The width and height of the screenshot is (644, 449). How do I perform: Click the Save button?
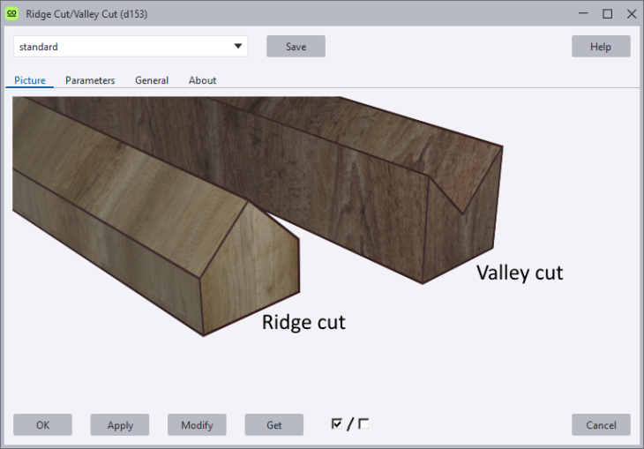(296, 47)
